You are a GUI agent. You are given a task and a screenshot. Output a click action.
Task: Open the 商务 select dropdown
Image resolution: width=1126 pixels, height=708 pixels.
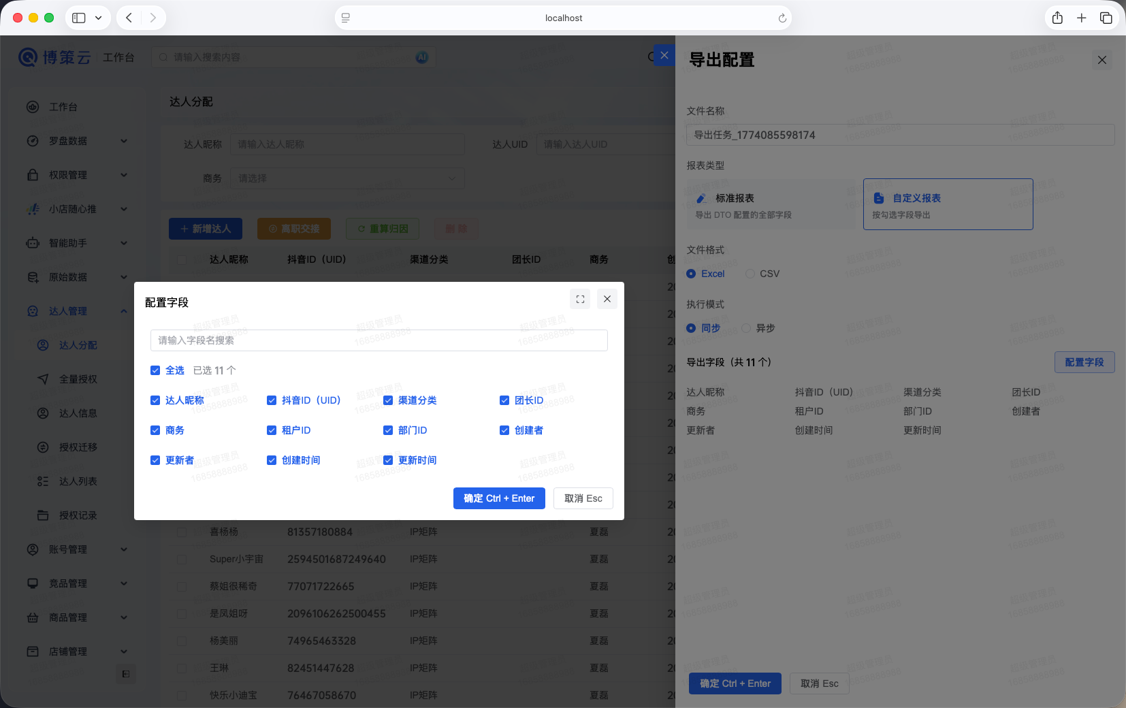(347, 178)
